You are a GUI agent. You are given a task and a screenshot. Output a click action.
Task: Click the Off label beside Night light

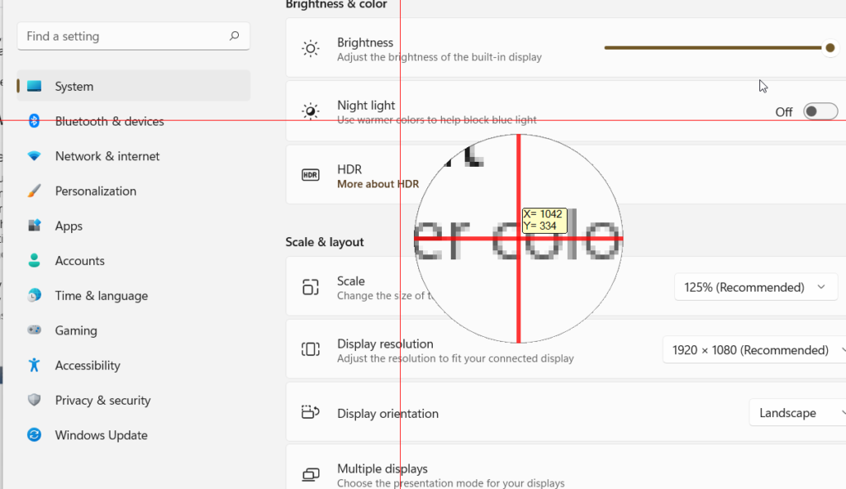[x=783, y=112]
